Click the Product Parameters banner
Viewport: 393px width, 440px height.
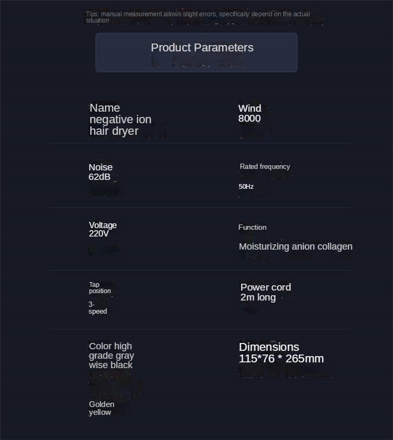(196, 52)
